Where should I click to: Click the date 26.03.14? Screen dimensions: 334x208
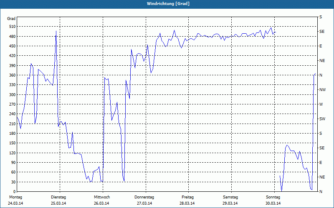(x=101, y=203)
